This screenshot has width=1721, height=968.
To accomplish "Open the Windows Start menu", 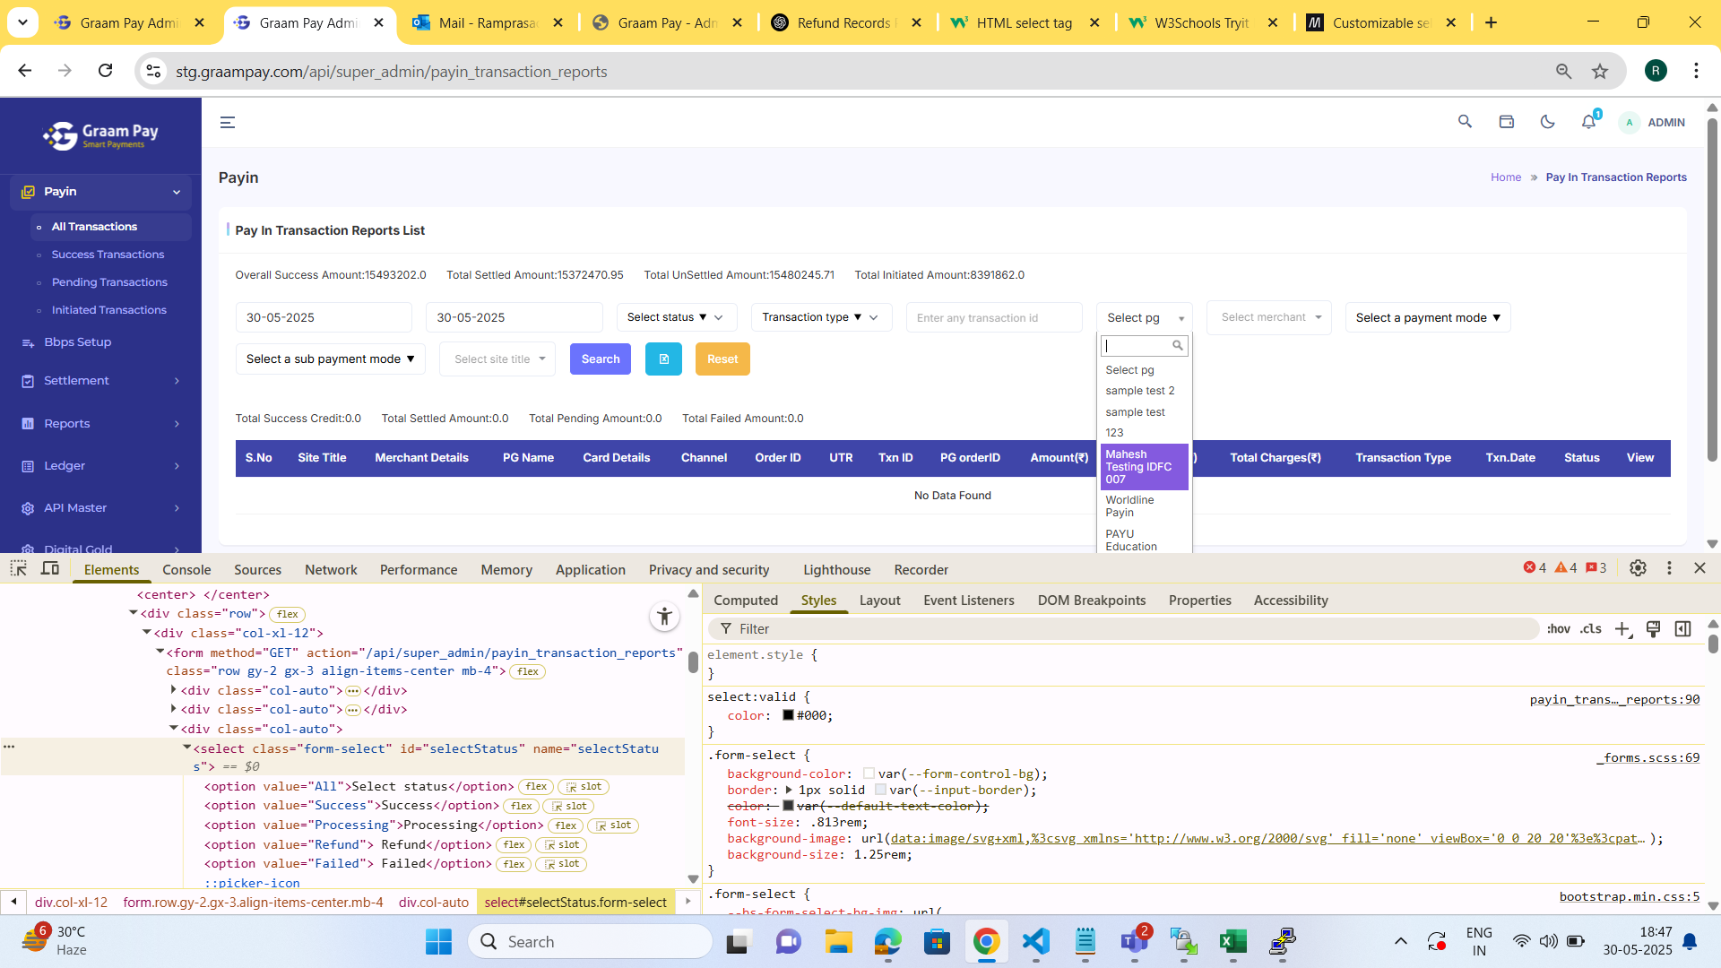I will [438, 941].
